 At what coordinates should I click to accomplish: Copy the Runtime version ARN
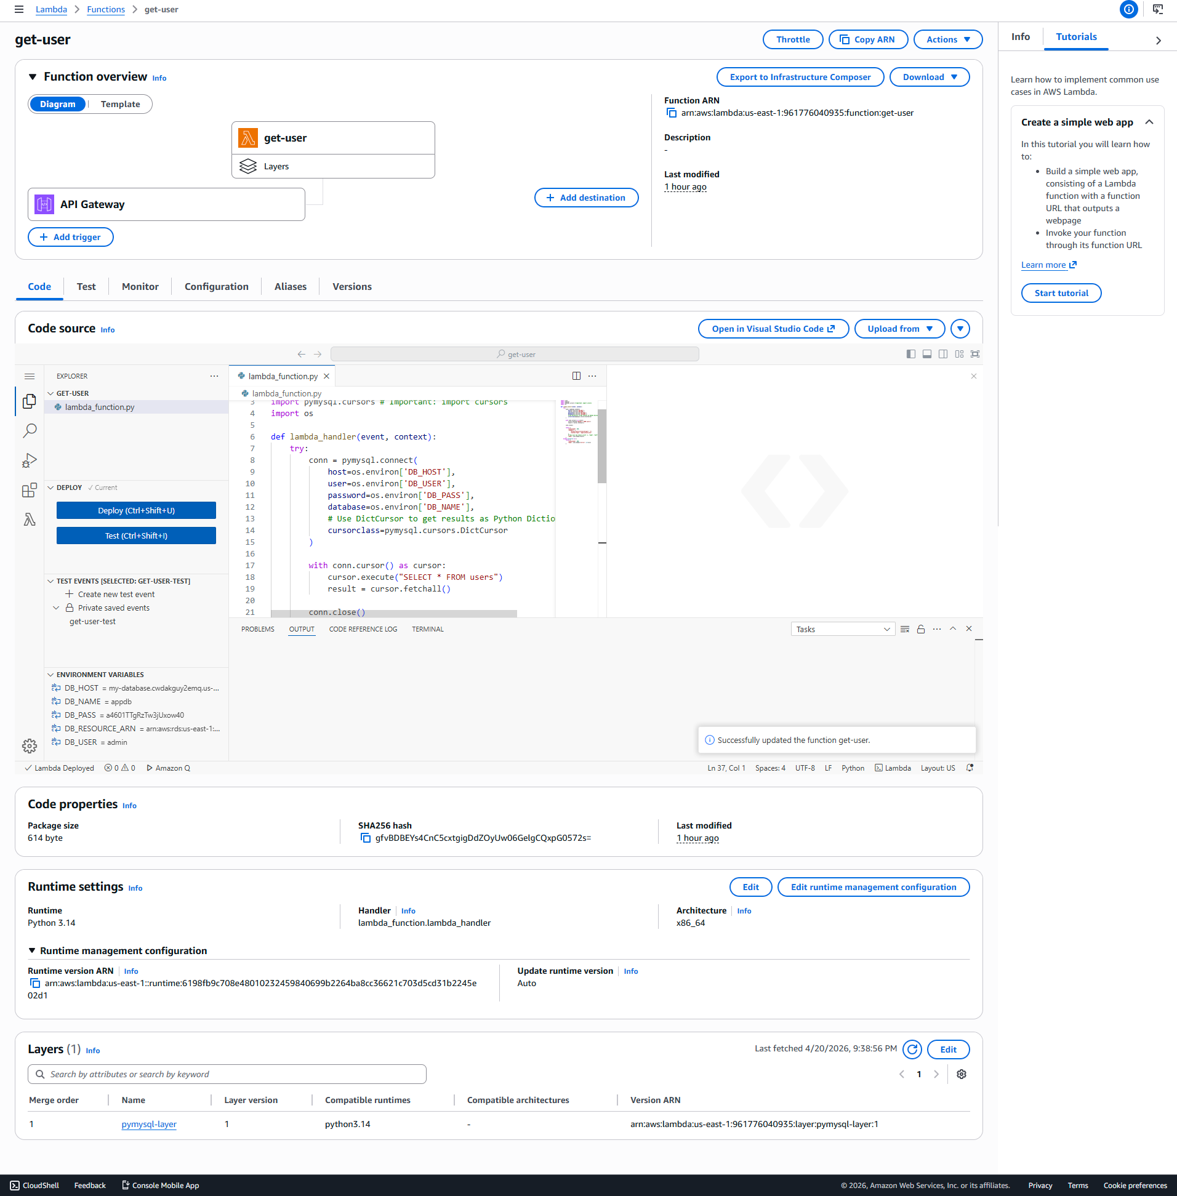pos(34,984)
